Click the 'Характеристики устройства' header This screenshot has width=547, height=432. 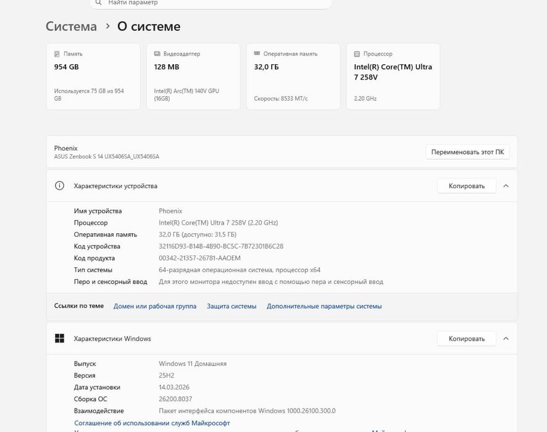(115, 186)
